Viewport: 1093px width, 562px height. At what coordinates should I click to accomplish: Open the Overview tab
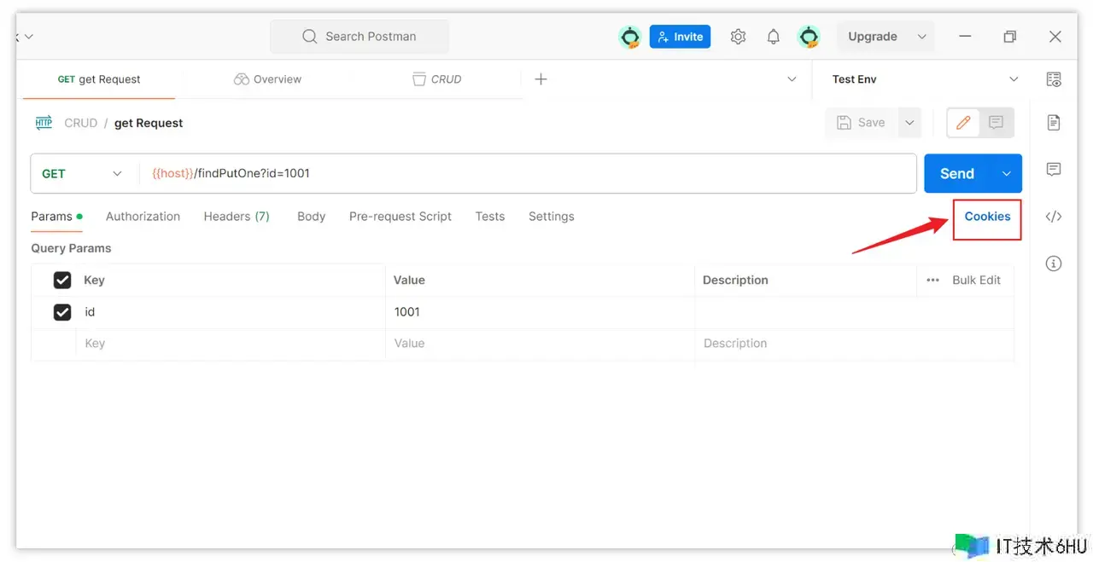point(267,79)
